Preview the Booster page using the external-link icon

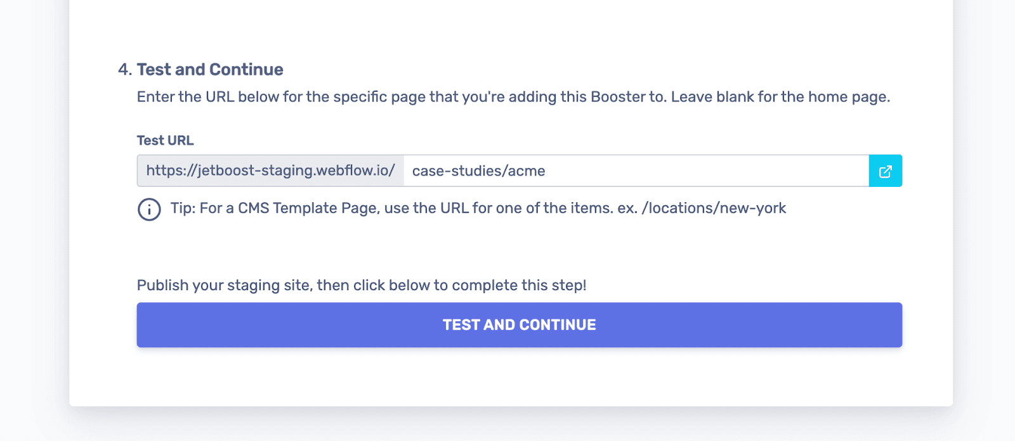886,170
